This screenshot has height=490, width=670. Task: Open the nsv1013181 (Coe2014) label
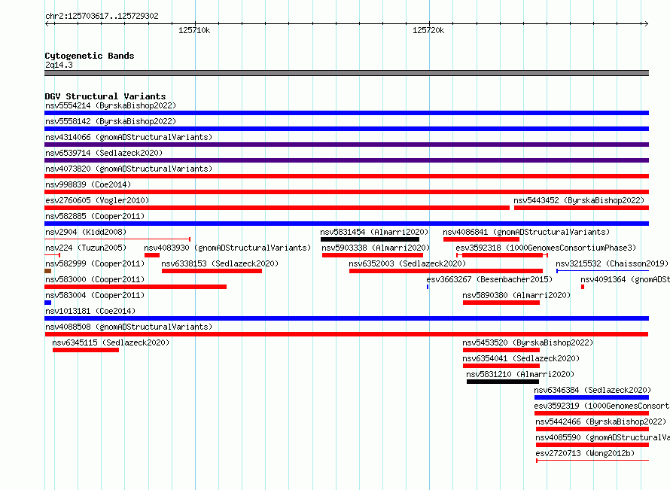tap(90, 311)
